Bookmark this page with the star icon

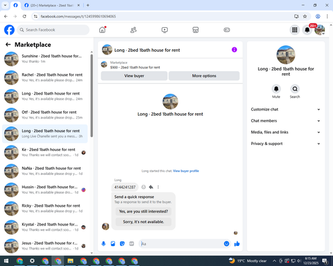click(x=305, y=17)
